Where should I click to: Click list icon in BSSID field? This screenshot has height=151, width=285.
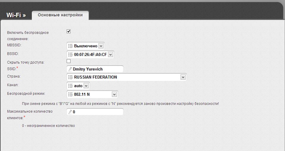[x=71, y=54]
